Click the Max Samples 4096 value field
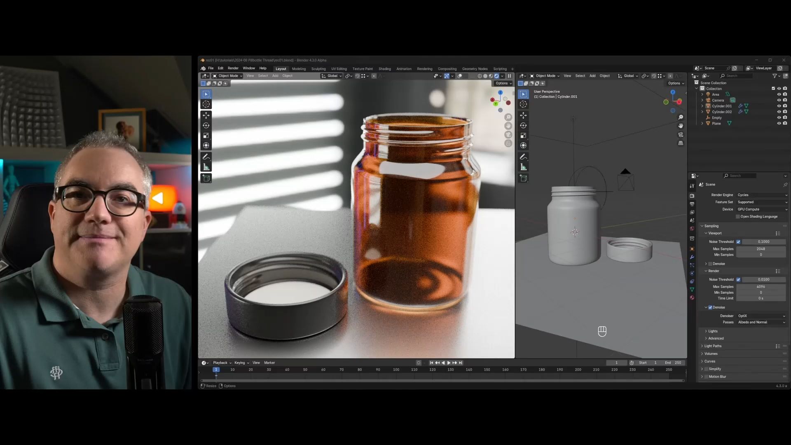Screen dimensions: 791x445 point(761,286)
